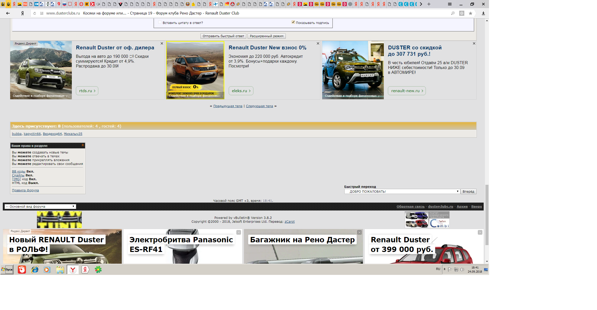Show hidden tray icons arrow
The width and height of the screenshot is (597, 310).
[x=444, y=269]
